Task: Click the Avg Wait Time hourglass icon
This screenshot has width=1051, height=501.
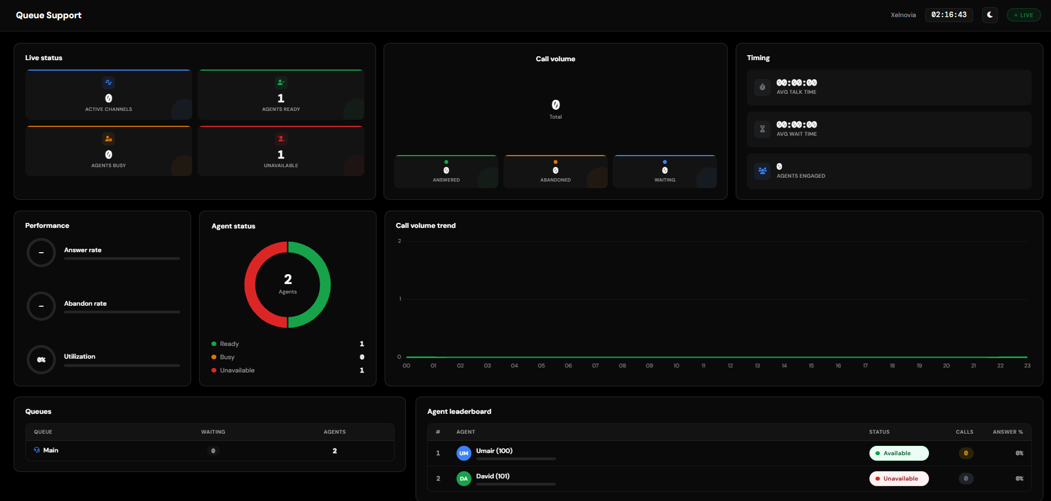Action: 762,129
